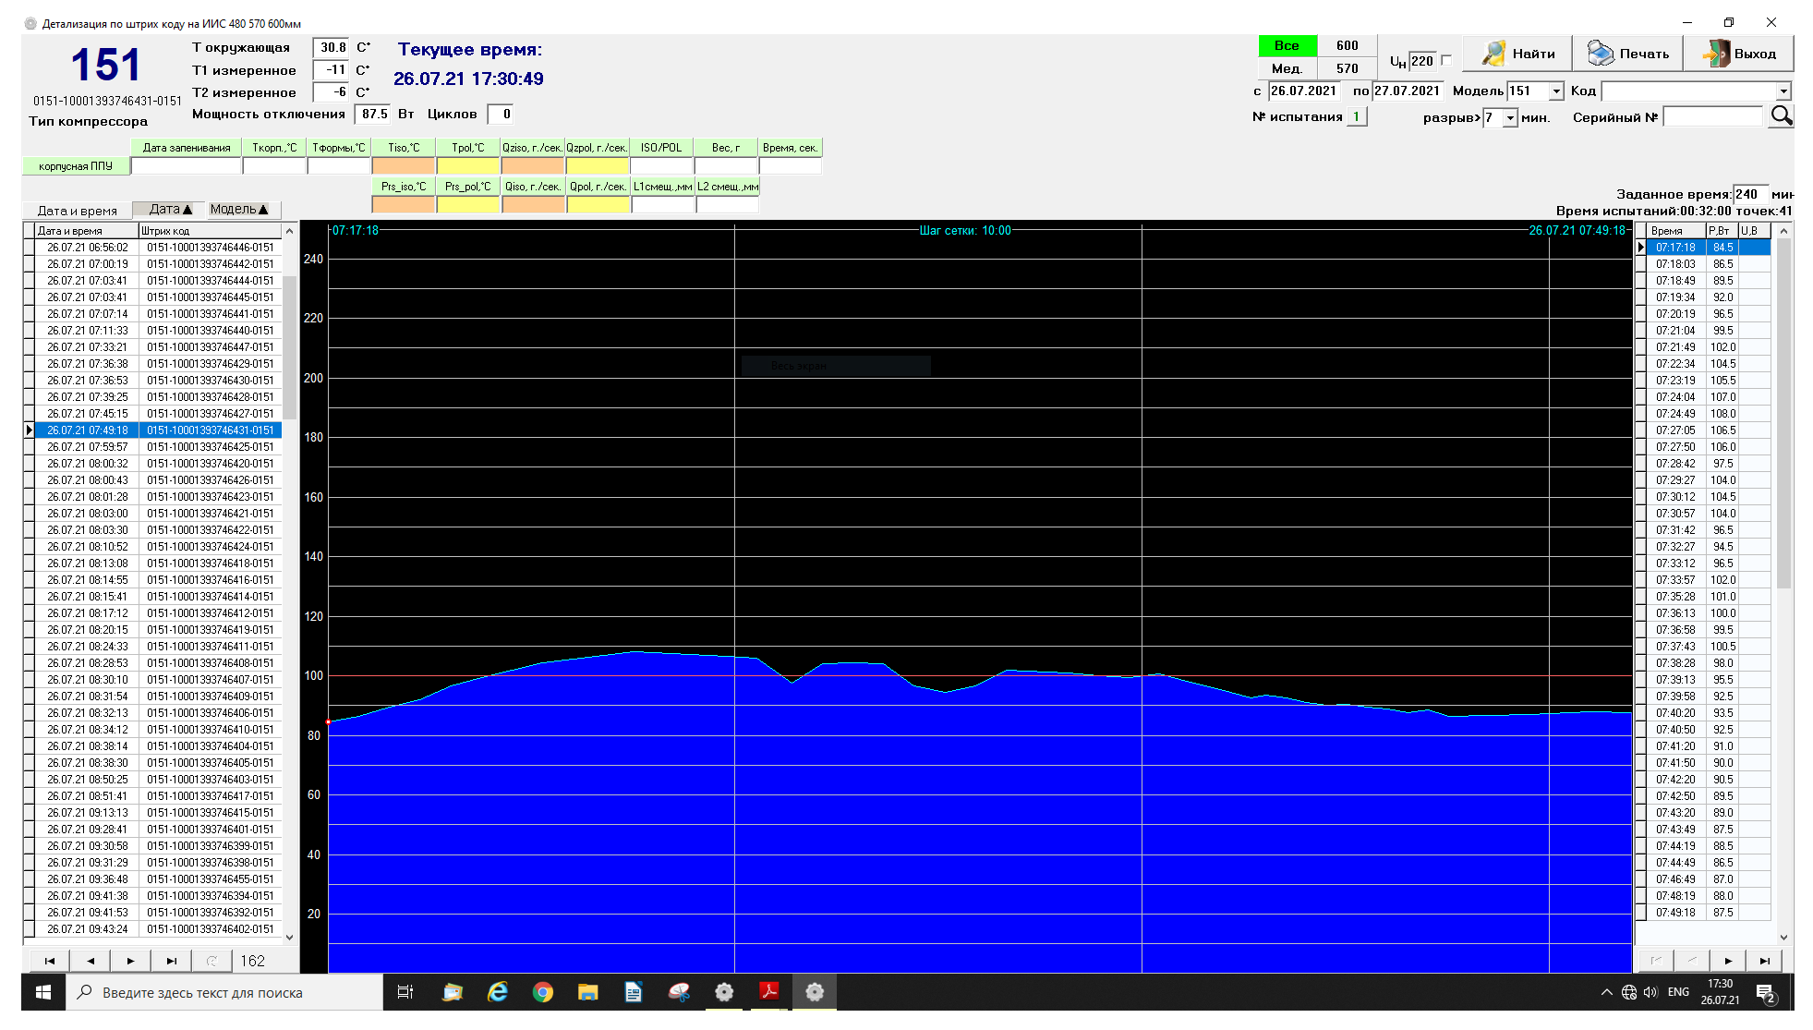Click the Печать printer button

(1628, 54)
